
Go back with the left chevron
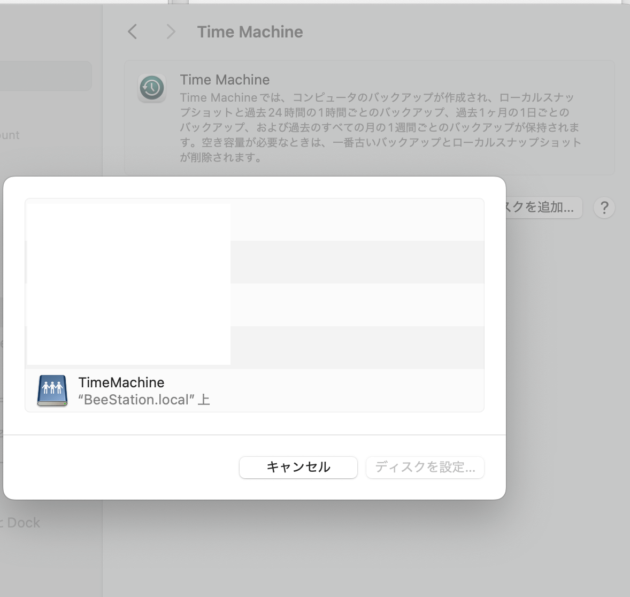tap(132, 32)
